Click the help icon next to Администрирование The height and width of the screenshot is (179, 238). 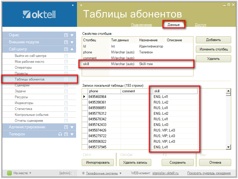[x=66, y=127]
